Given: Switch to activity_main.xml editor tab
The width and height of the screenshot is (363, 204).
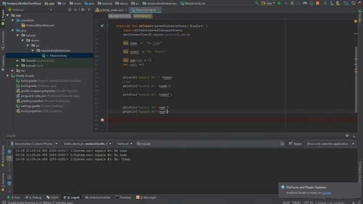Looking at the screenshot, I should pyautogui.click(x=111, y=10).
